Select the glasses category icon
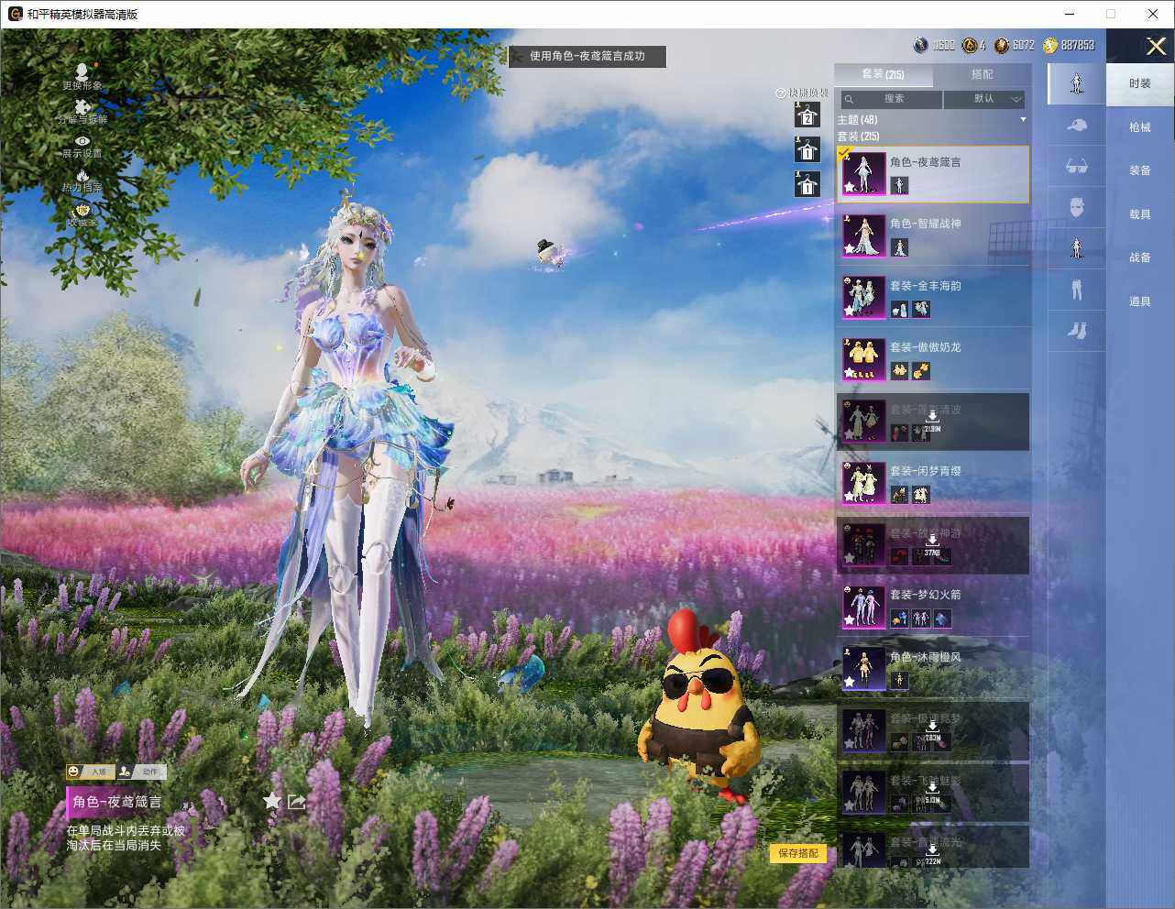The height and width of the screenshot is (909, 1175). tap(1076, 167)
